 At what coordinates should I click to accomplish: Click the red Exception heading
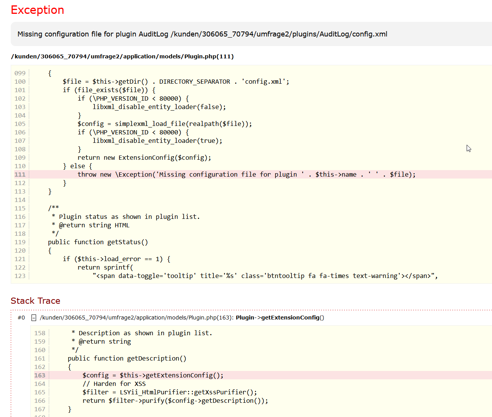coord(37,10)
